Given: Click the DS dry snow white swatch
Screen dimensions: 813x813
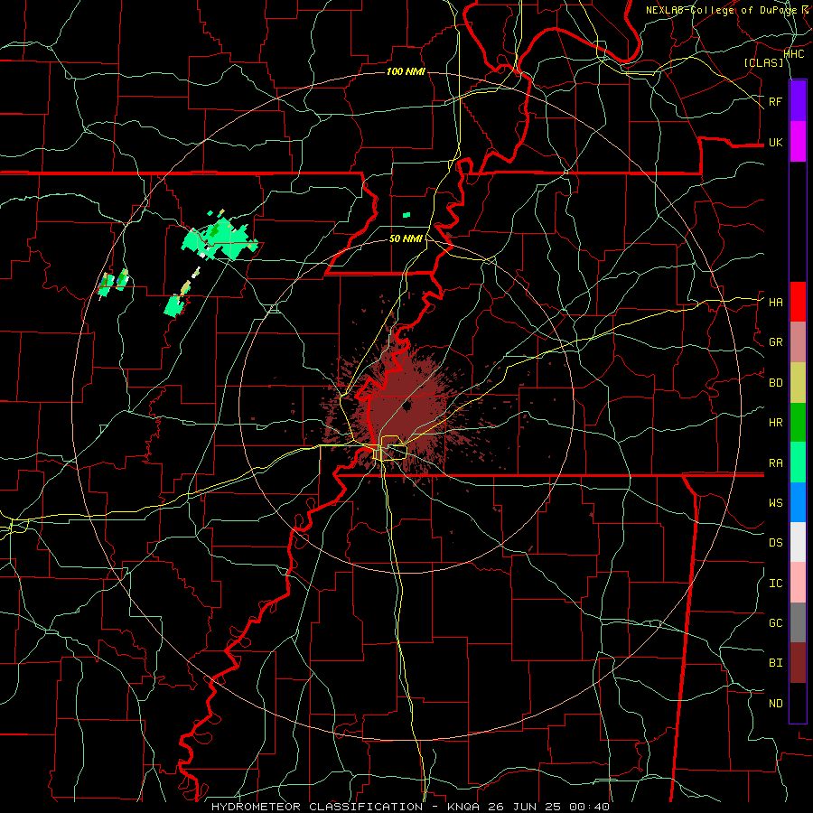Looking at the screenshot, I should click(x=798, y=542).
